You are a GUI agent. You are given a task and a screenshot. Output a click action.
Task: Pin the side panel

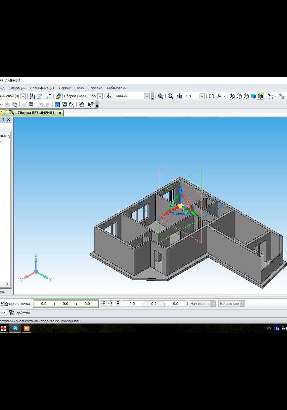pos(3,119)
